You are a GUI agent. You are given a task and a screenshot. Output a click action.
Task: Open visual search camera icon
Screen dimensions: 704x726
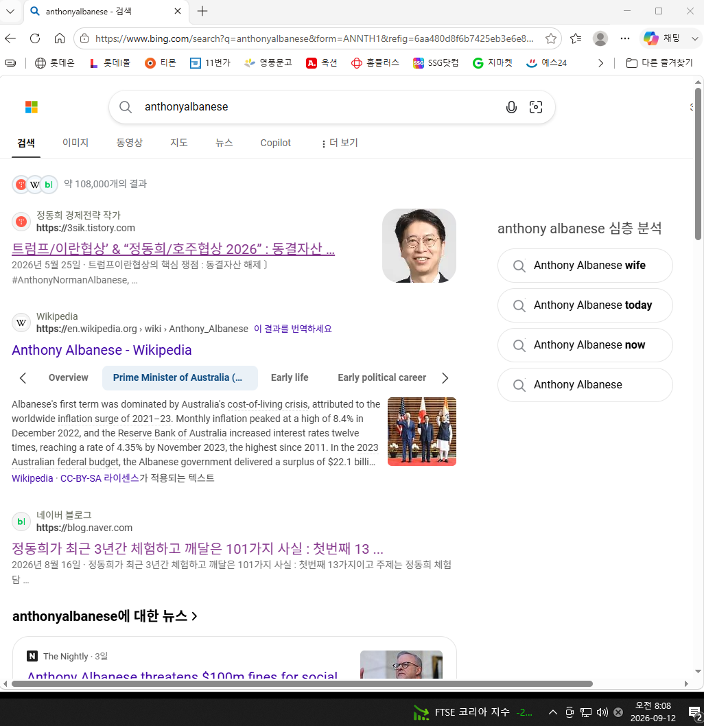coord(535,108)
